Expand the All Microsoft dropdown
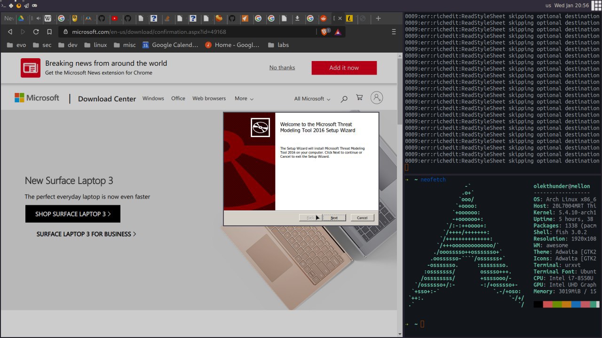The height and width of the screenshot is (338, 602). click(x=312, y=99)
